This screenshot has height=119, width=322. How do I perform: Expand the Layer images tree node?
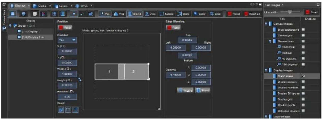pos(266,116)
